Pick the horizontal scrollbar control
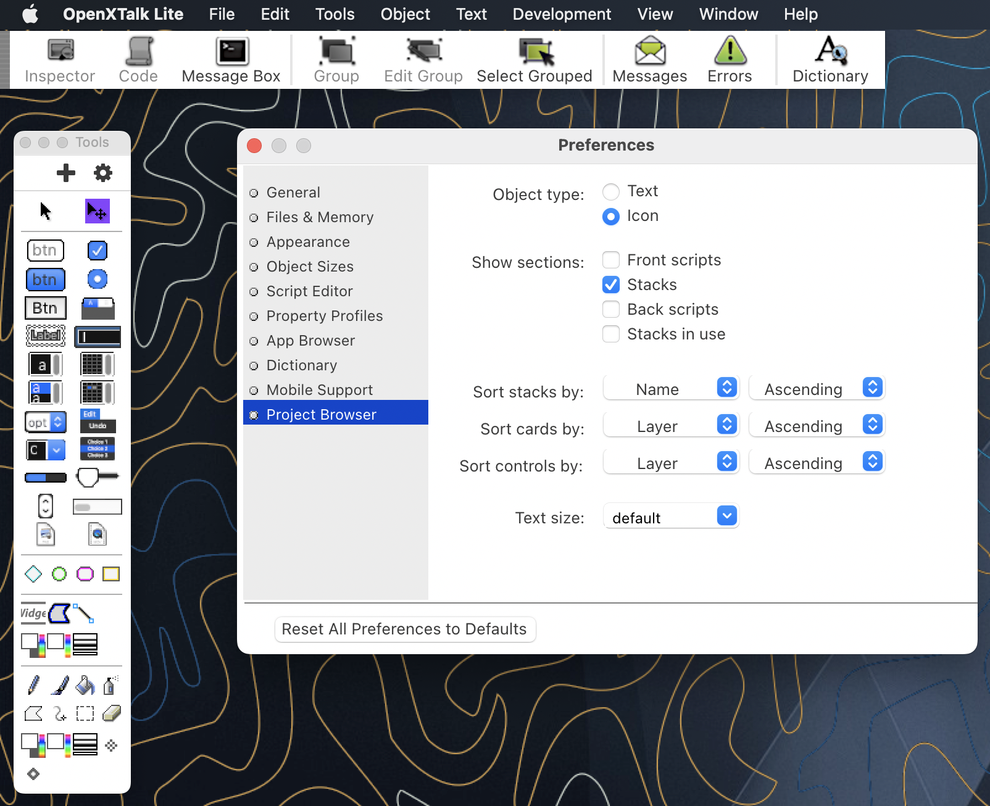990x806 pixels. pos(98,507)
